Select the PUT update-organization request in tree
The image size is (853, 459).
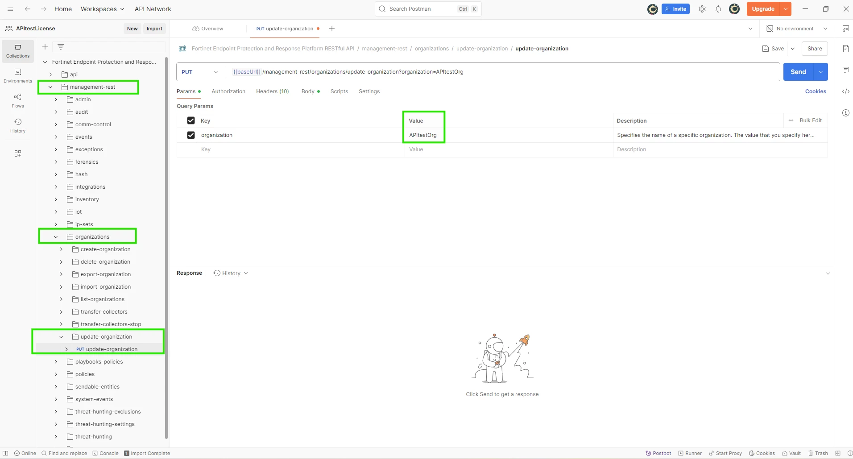tap(107, 349)
